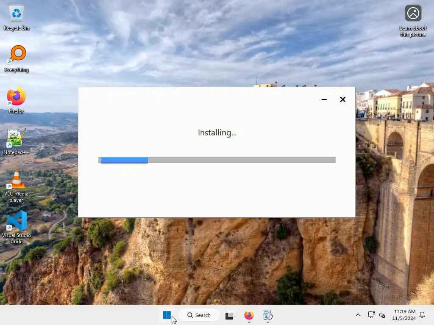Select the VLC media player shortcut
Image resolution: width=434 pixels, height=325 pixels.
click(x=17, y=186)
